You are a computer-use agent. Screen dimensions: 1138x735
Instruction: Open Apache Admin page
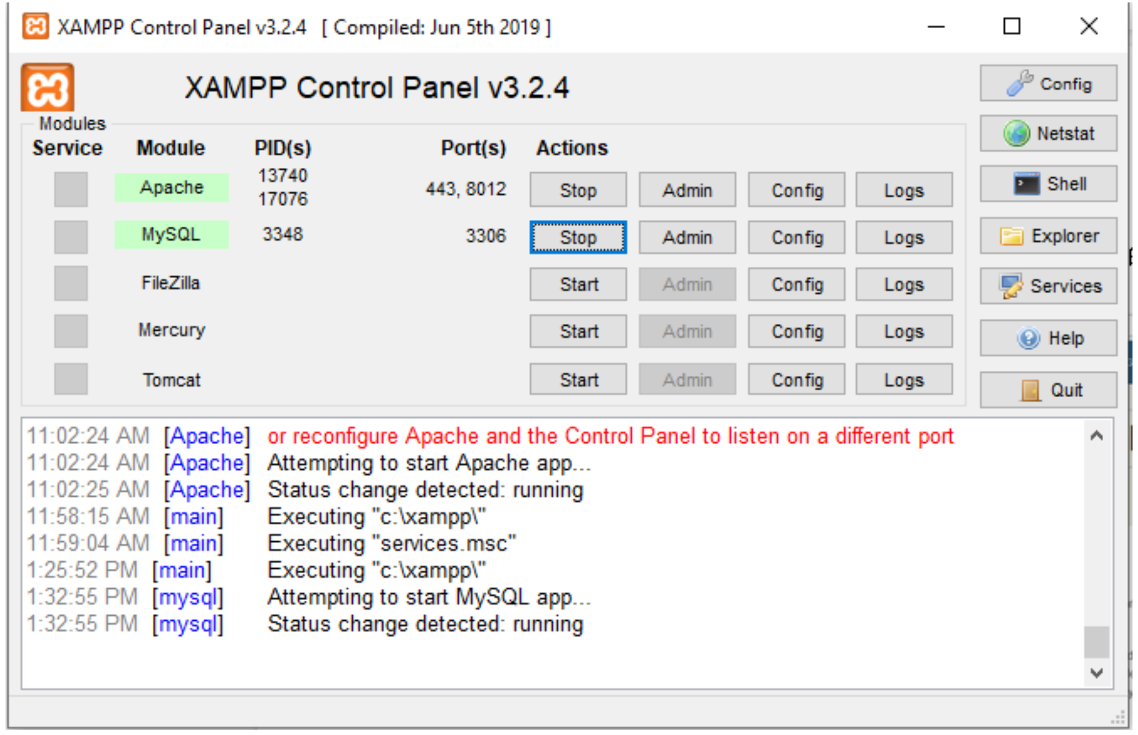(x=687, y=190)
